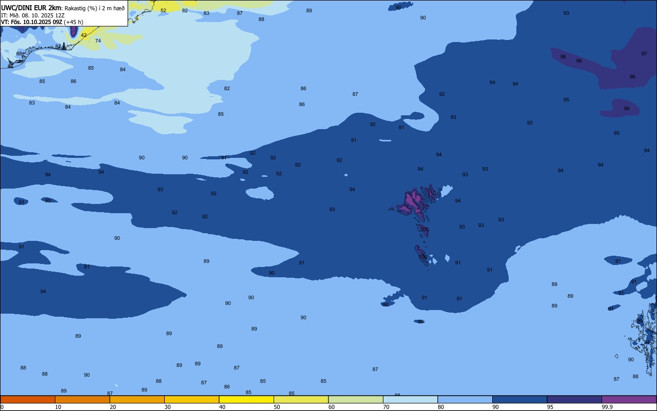Click the legend tick label "50"
This screenshot has height=411, width=657.
tap(277, 407)
